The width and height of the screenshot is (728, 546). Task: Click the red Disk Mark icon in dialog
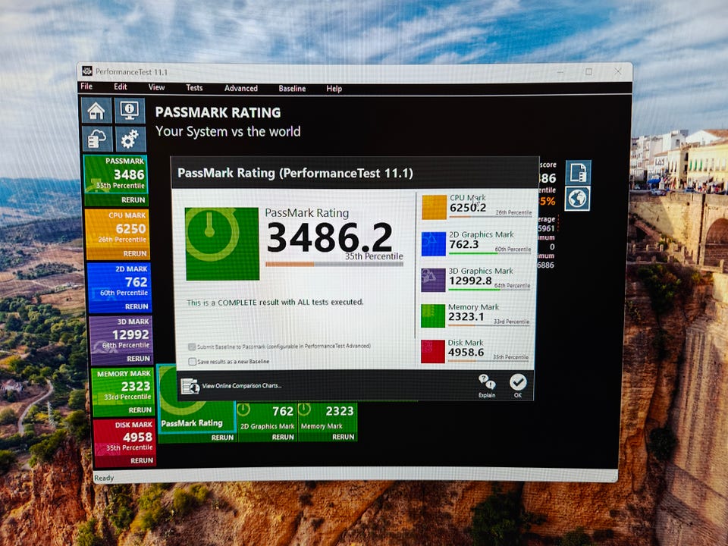433,351
